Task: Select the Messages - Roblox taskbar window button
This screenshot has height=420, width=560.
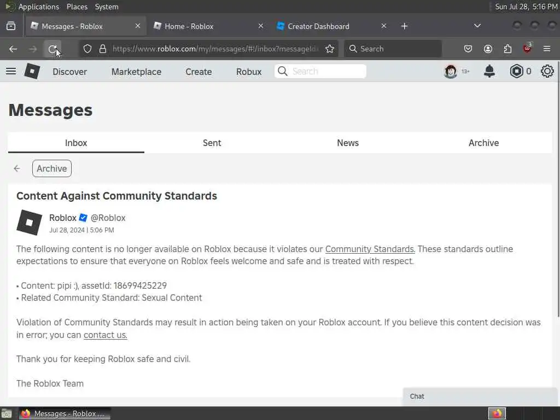Action: (x=65, y=413)
